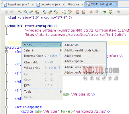The width and height of the screenshot is (129, 114).
Task: Click the xml version declaration line
Action: 40,18
